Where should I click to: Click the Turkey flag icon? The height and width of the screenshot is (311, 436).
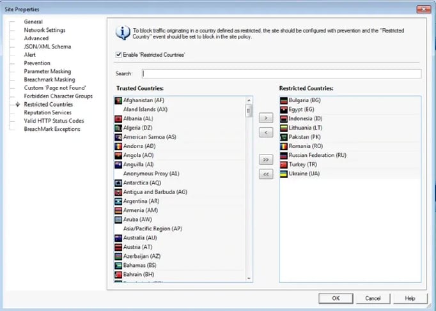point(284,165)
